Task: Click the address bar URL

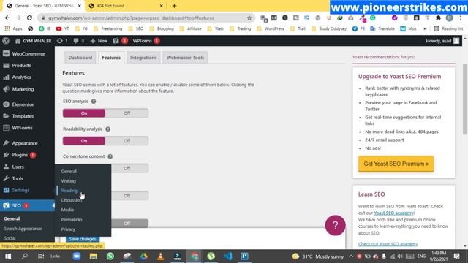Action: point(132,18)
